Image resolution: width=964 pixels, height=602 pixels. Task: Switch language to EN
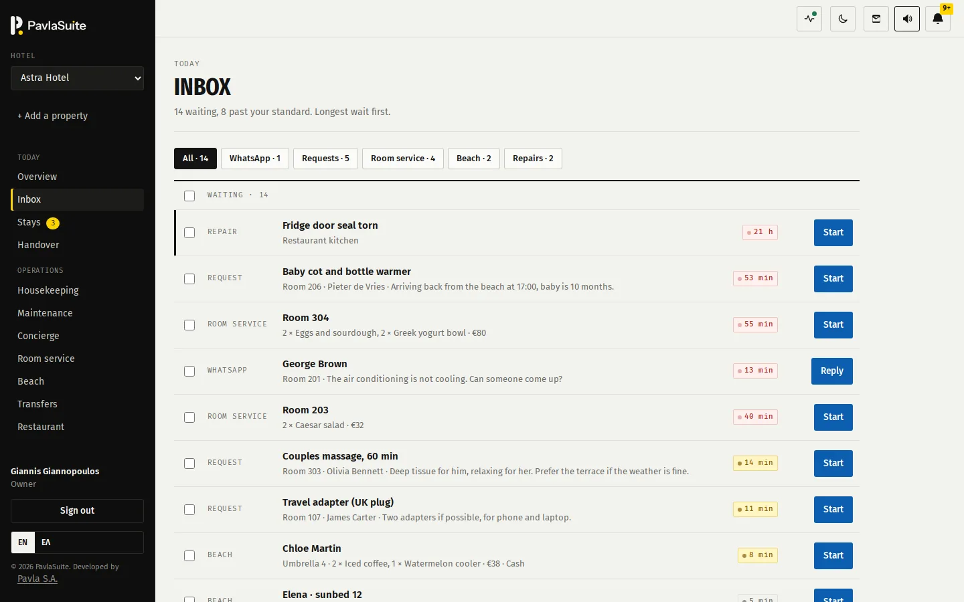23,542
